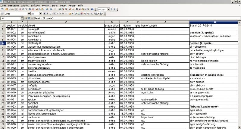Screen dimensions: 241x129
Task: Click the percent number format icon
Action: (73, 14)
